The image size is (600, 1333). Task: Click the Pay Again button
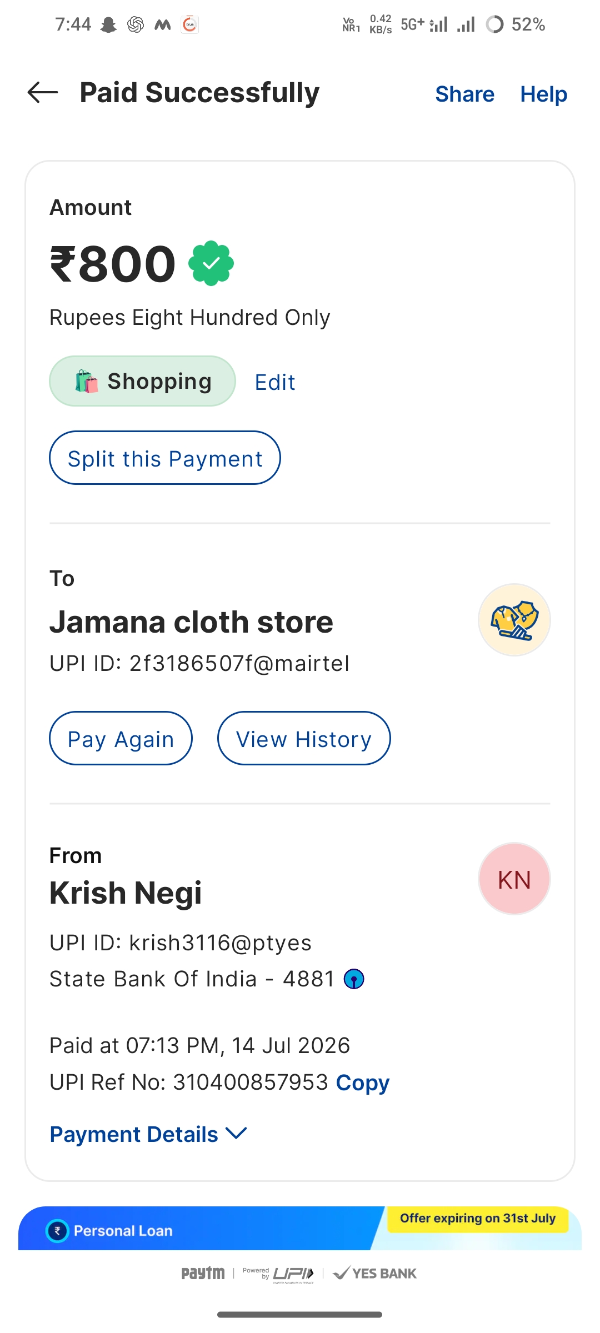(x=121, y=738)
